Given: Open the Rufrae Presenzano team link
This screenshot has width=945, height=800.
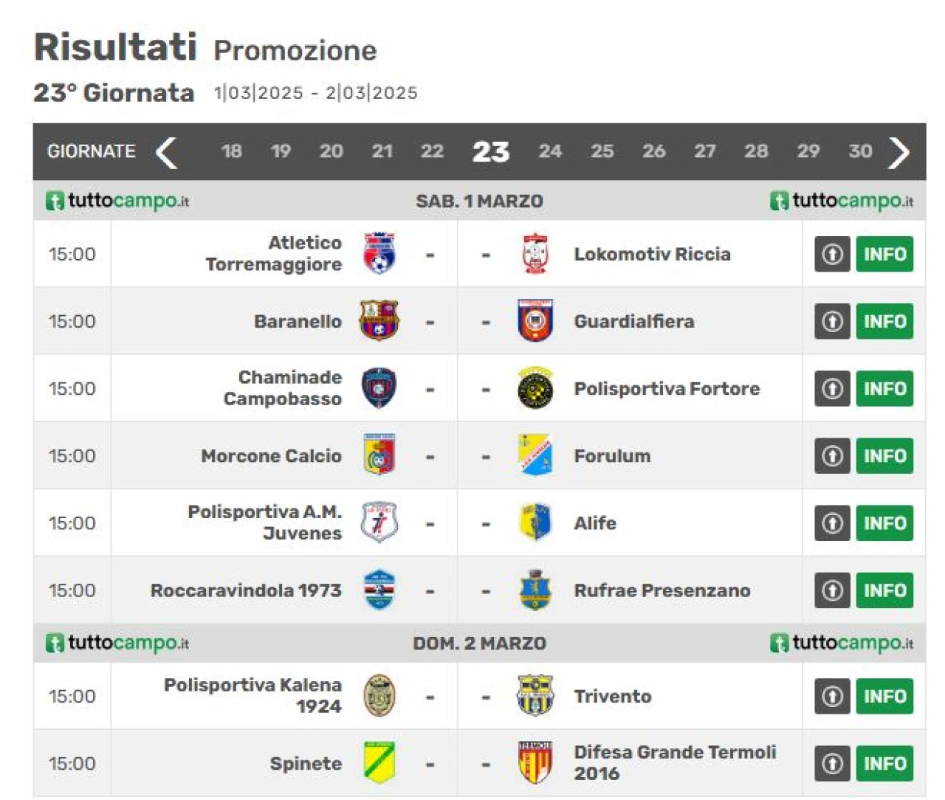Looking at the screenshot, I should click(x=662, y=590).
